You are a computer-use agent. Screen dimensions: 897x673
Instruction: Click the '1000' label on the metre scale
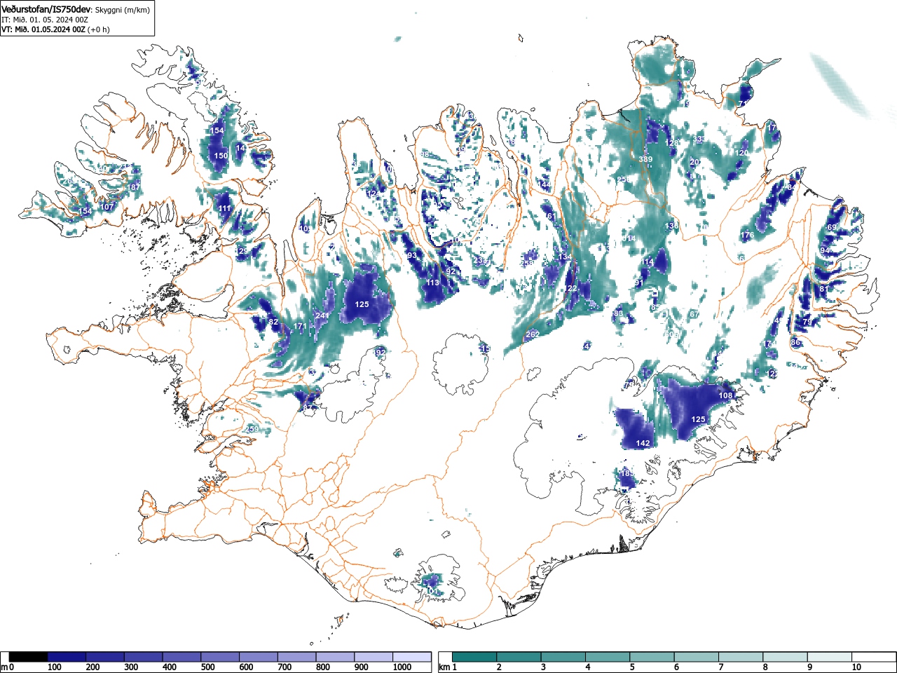click(402, 667)
